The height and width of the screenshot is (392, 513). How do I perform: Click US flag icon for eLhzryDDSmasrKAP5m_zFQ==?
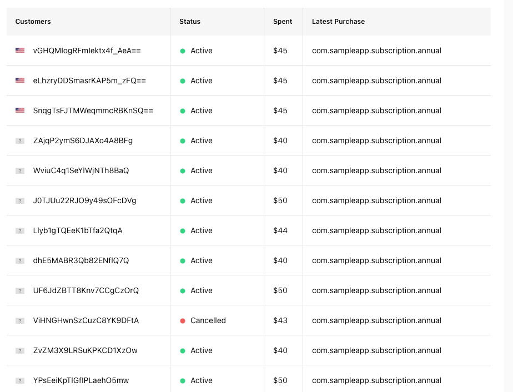tap(20, 81)
